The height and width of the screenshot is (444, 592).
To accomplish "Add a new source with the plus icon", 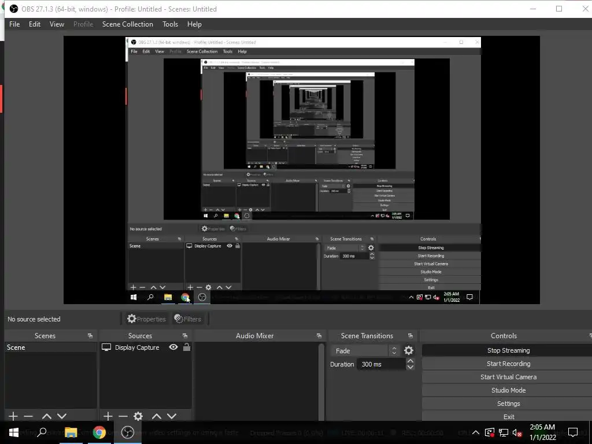I will (108, 416).
